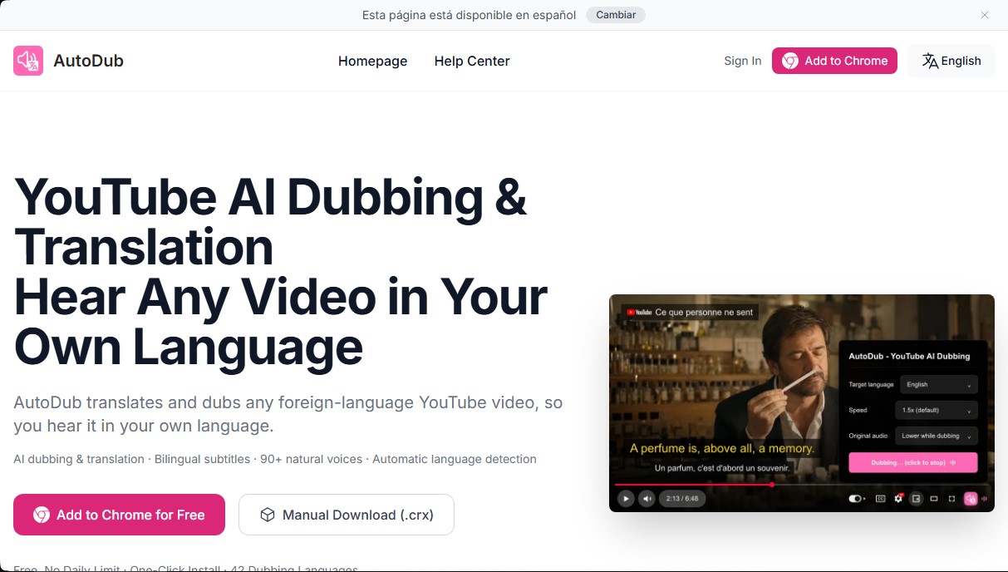
Task: Click the Cambiar button in the top notice
Action: (616, 15)
